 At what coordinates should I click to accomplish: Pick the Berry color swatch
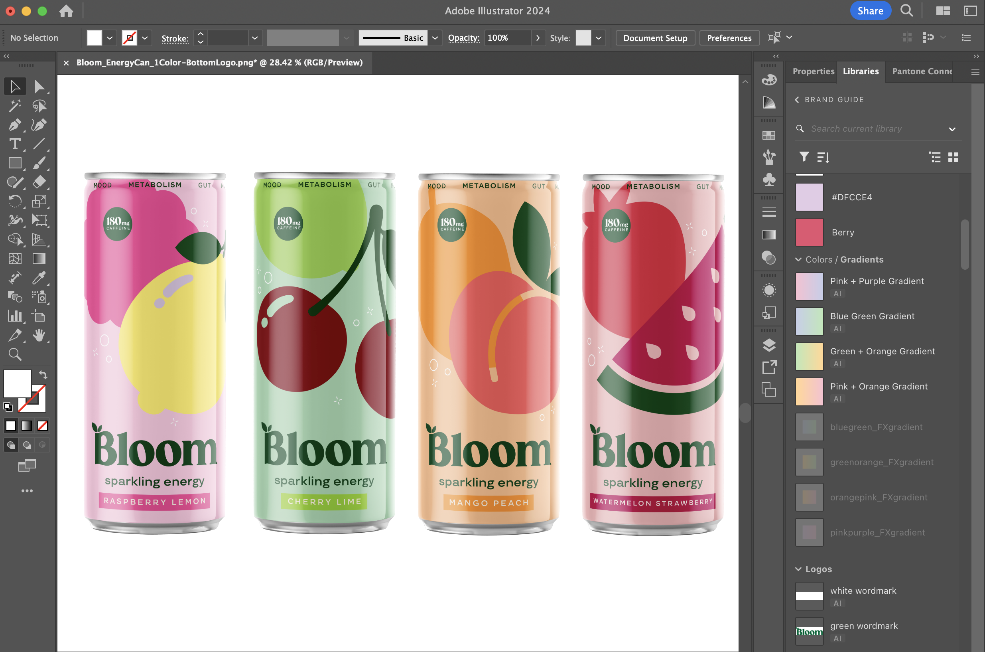click(809, 233)
